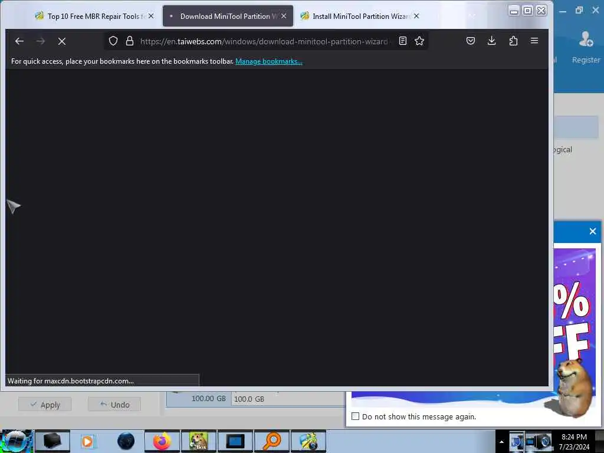Open the Windows Start menu orb

click(x=16, y=441)
